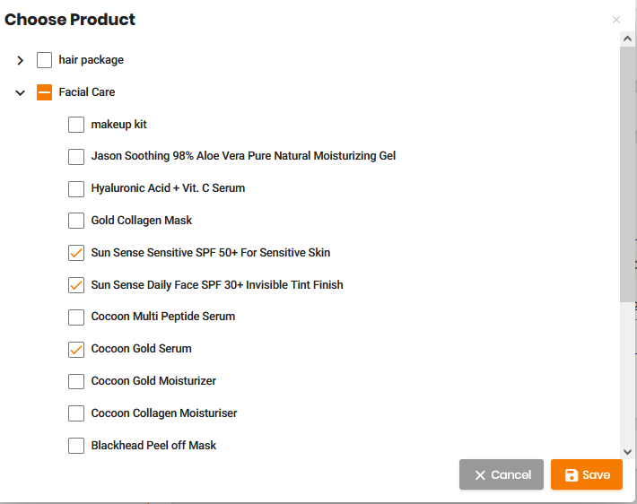This screenshot has width=637, height=504.
Task: Check the hair package checkbox
Action: point(44,60)
